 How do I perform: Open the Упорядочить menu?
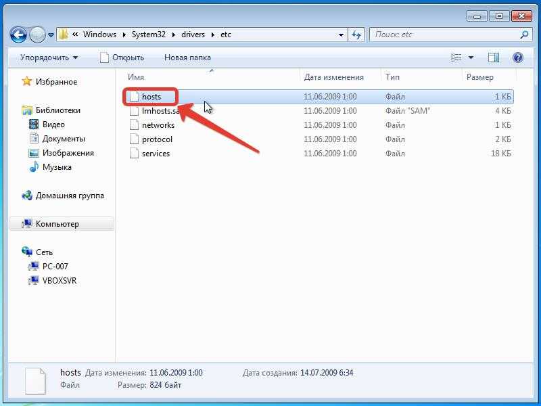pyautogui.click(x=49, y=58)
